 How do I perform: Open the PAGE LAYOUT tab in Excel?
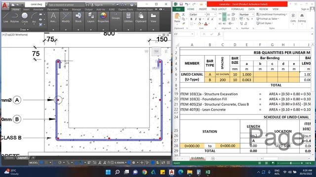click(219, 9)
